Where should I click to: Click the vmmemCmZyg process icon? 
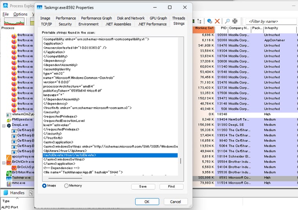coord(9,115)
